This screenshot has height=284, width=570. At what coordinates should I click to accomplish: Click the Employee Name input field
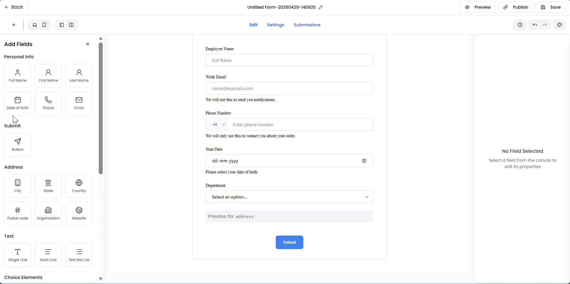[289, 60]
